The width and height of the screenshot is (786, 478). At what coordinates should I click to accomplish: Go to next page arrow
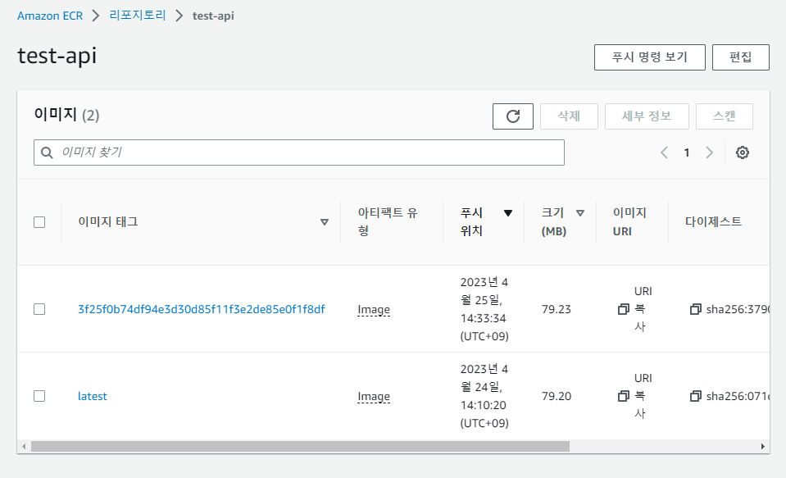tap(709, 153)
